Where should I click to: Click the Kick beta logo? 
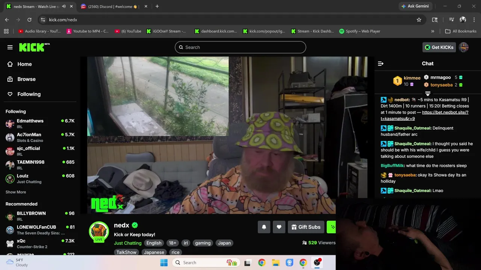[x=34, y=47]
